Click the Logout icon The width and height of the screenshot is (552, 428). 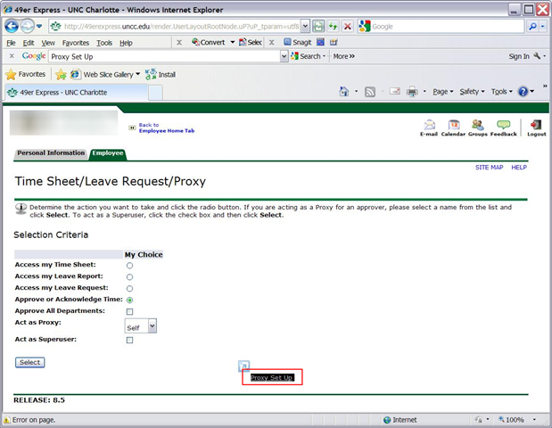tap(536, 125)
